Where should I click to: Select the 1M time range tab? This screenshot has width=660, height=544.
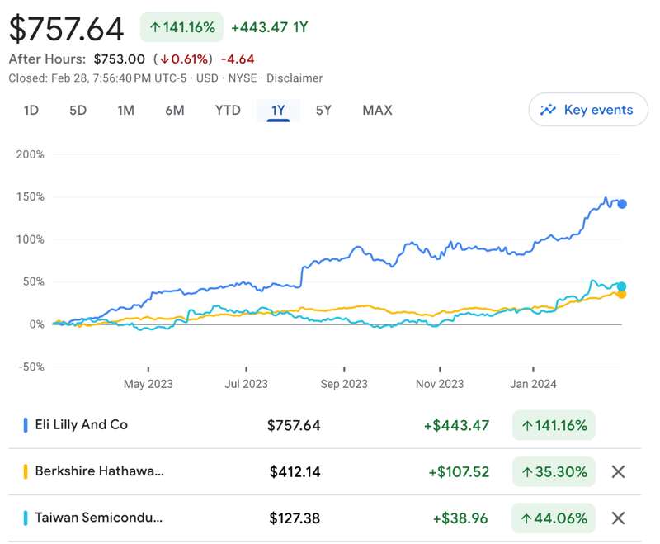pos(125,110)
